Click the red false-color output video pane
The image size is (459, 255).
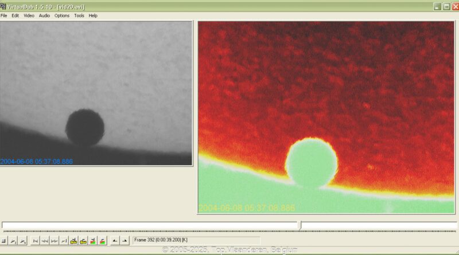(326, 117)
